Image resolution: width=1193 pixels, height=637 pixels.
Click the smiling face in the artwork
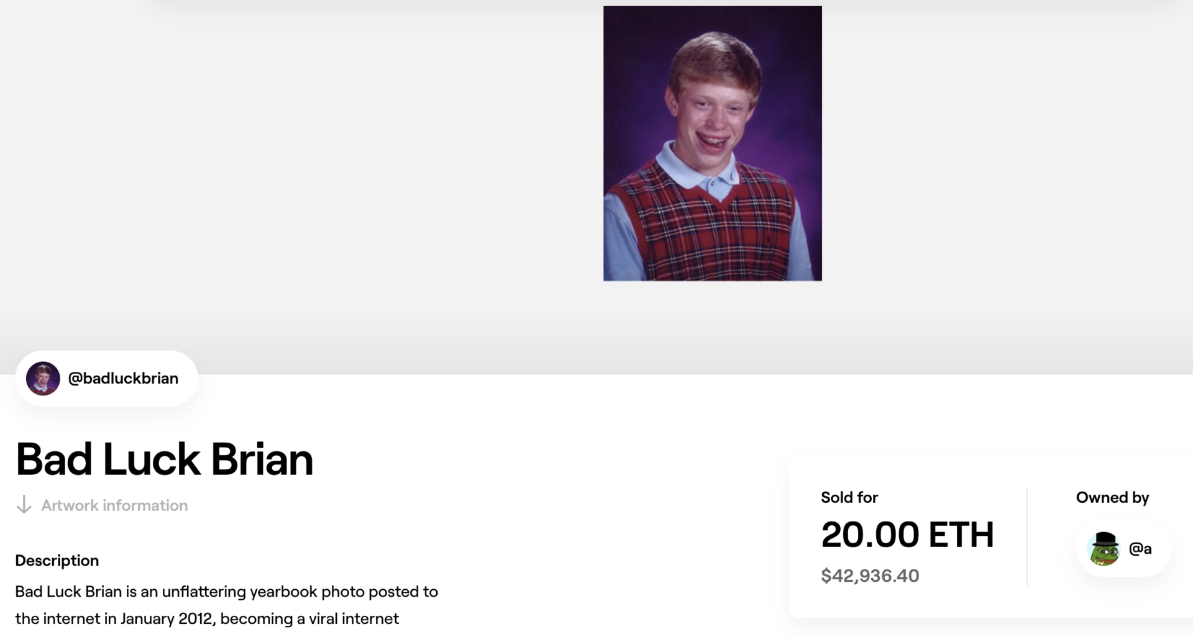(715, 118)
